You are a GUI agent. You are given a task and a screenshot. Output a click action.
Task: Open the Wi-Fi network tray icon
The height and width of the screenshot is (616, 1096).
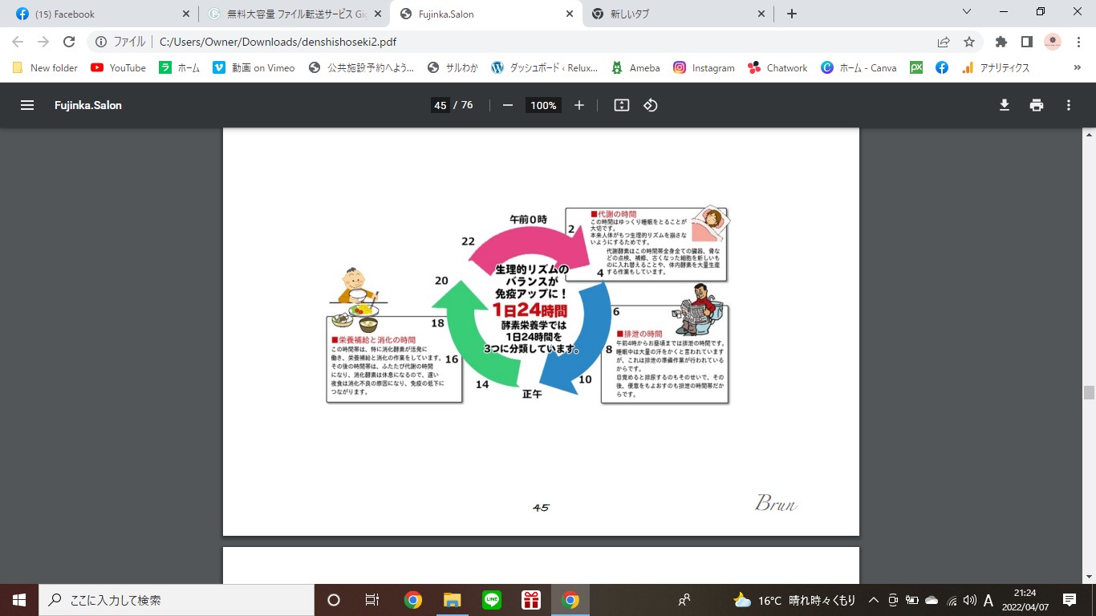click(x=952, y=600)
